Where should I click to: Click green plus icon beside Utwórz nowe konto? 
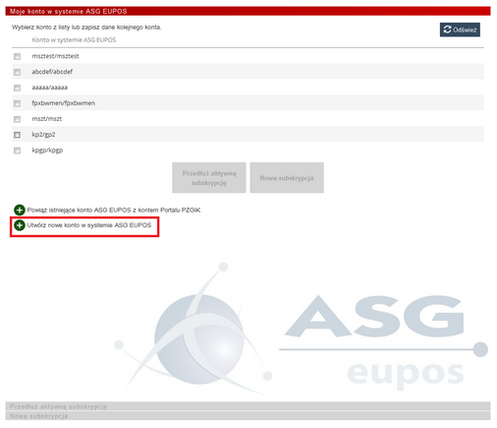(x=20, y=225)
